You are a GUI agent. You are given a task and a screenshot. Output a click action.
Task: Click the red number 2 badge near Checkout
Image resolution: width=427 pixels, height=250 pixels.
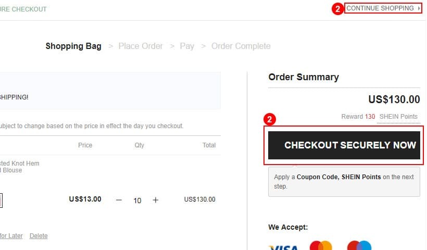pos(270,119)
